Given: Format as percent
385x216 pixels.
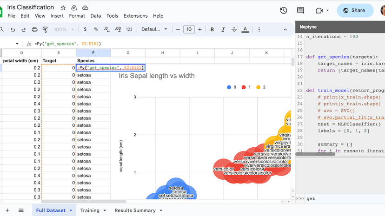Looking at the screenshot, I should click(x=96, y=29).
